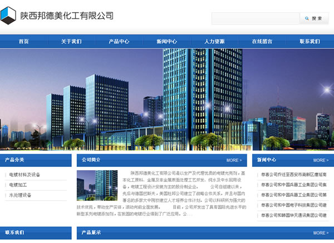Open the 首页 navigation tab
This screenshot has height=243, width=334.
(x=23, y=41)
